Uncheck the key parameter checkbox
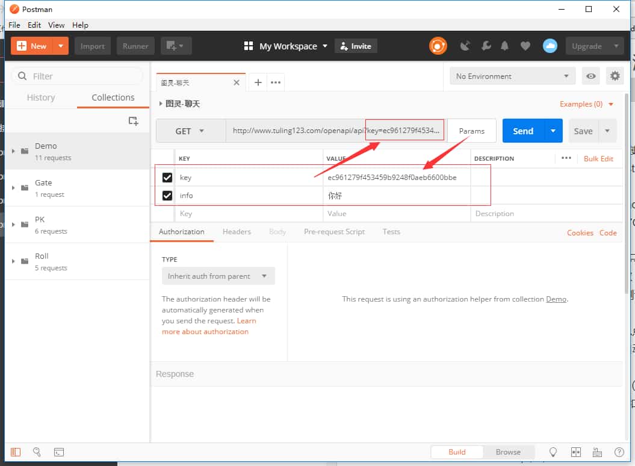This screenshot has width=635, height=466. click(167, 178)
